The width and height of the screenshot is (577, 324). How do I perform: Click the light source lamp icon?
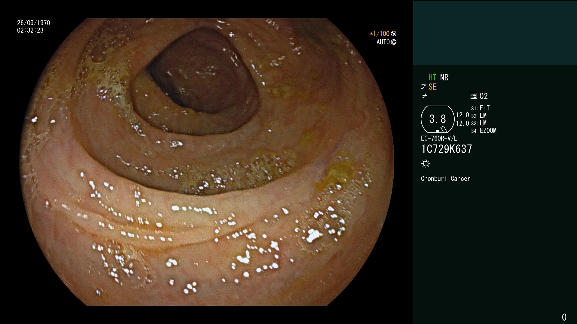(426, 163)
